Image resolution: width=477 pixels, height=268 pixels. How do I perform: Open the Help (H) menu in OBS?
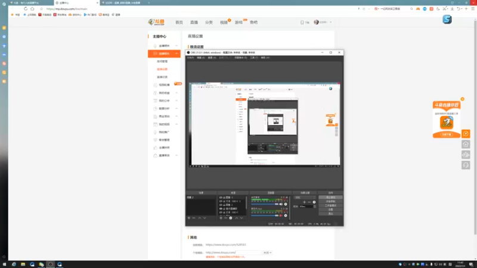[x=265, y=57]
